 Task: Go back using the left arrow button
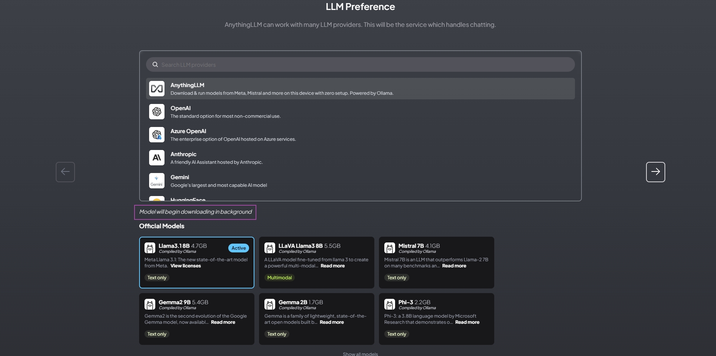[x=65, y=172]
